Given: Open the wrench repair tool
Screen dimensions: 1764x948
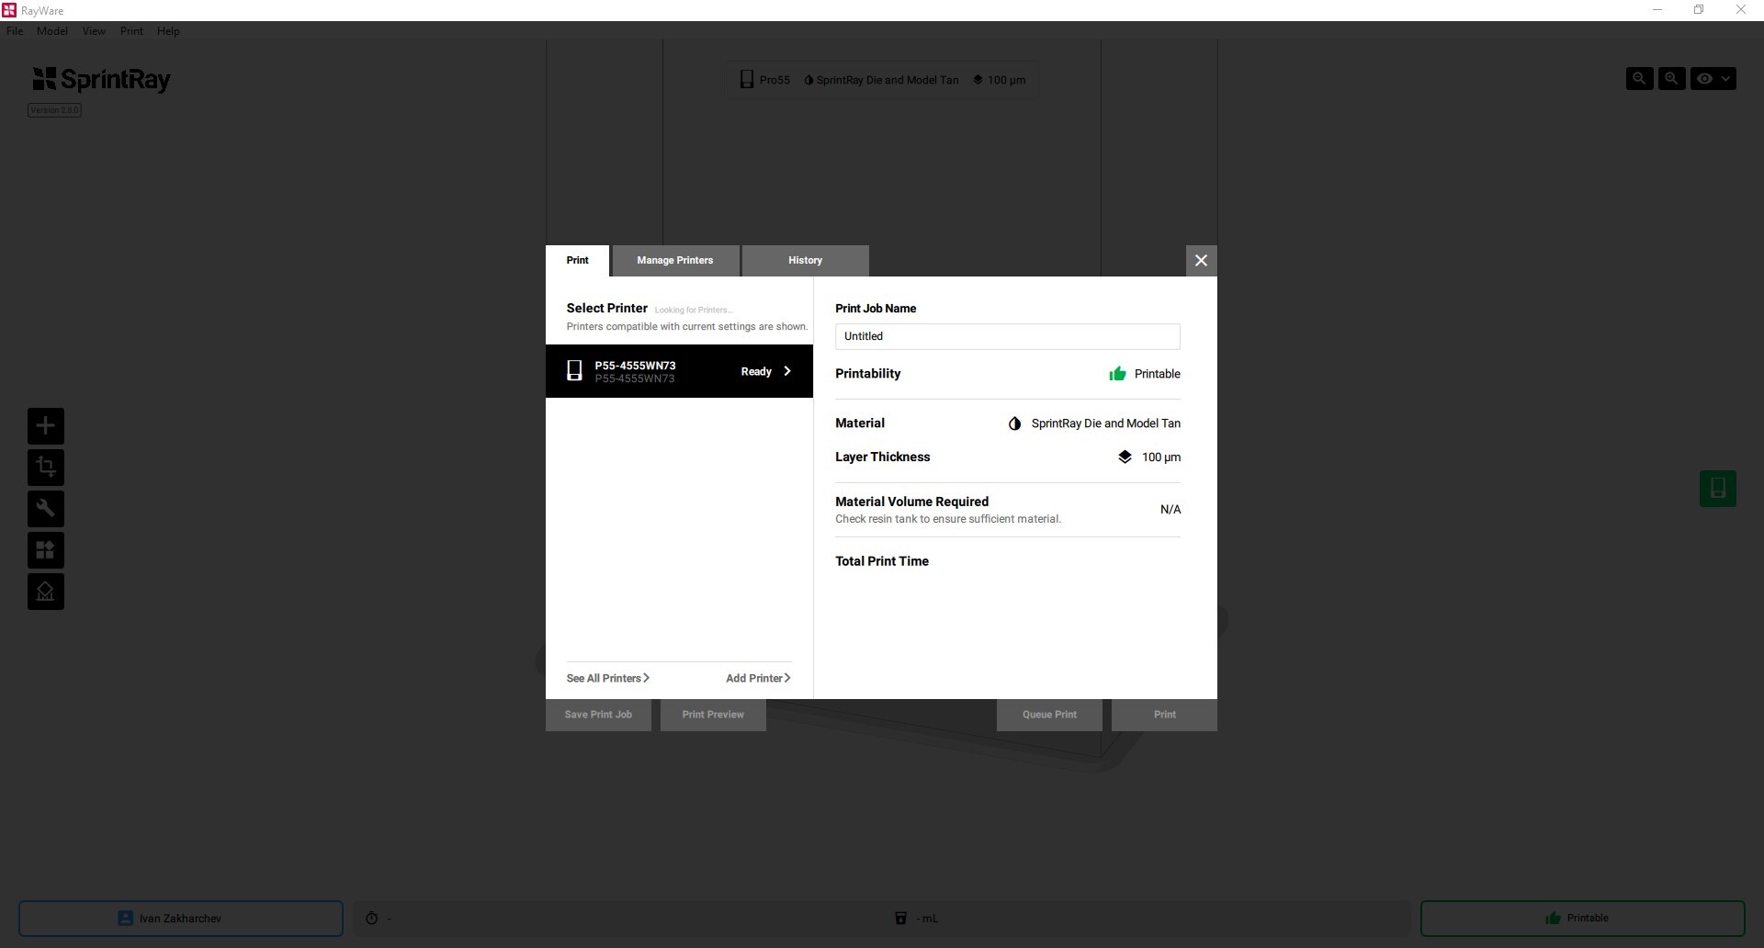Looking at the screenshot, I should point(45,509).
